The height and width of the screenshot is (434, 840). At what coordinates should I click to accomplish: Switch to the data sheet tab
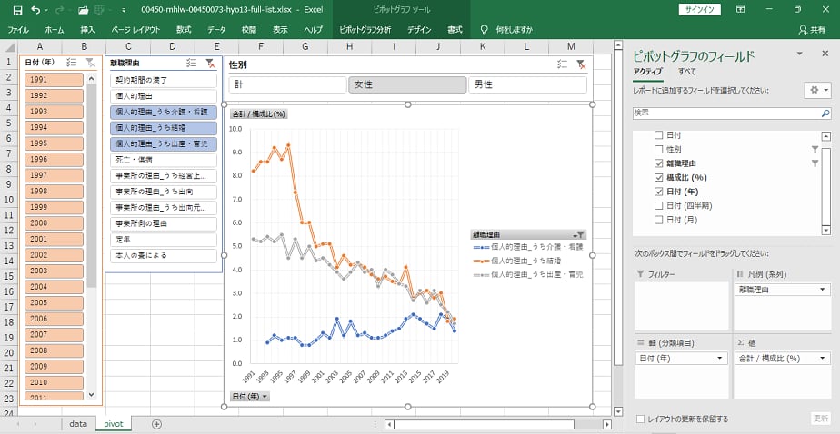(78, 424)
